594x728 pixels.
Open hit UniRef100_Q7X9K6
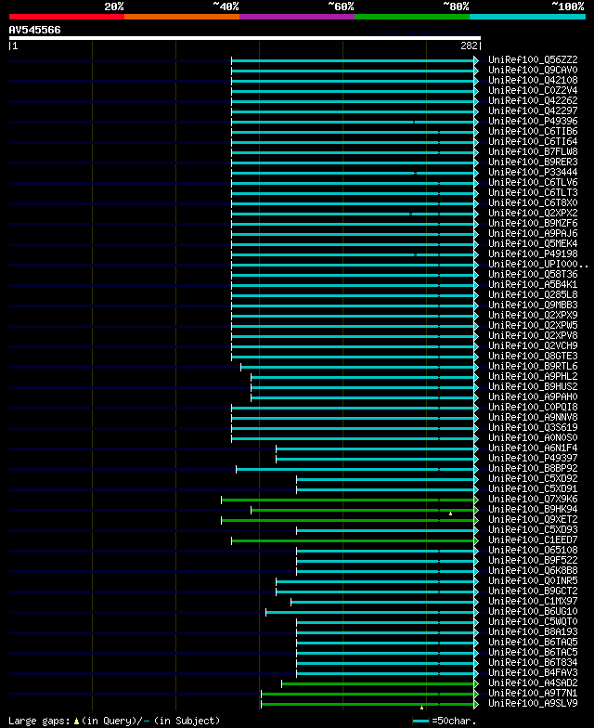click(x=533, y=500)
